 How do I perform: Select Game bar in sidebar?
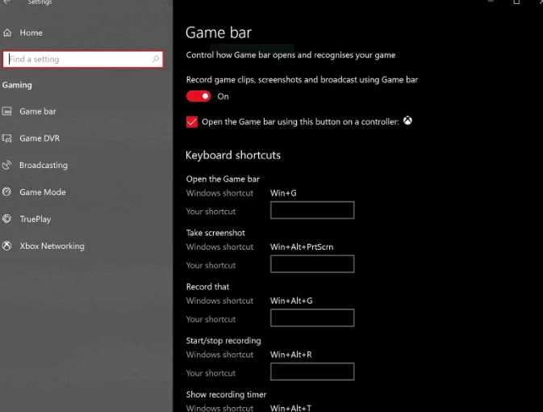pos(37,111)
